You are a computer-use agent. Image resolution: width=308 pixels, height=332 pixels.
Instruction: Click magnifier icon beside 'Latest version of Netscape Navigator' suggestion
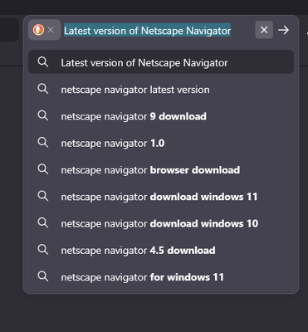tap(43, 62)
